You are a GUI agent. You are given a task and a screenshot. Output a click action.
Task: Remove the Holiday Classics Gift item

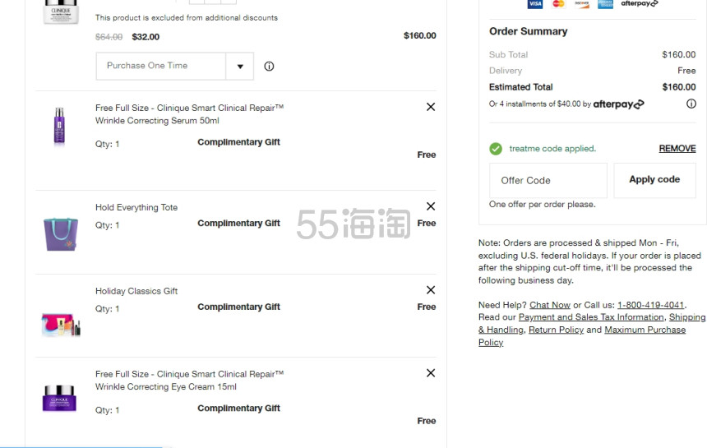(431, 290)
